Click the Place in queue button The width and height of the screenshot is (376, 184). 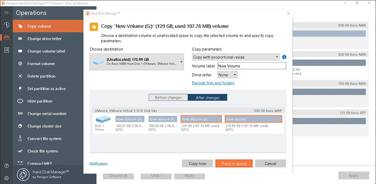(x=234, y=164)
